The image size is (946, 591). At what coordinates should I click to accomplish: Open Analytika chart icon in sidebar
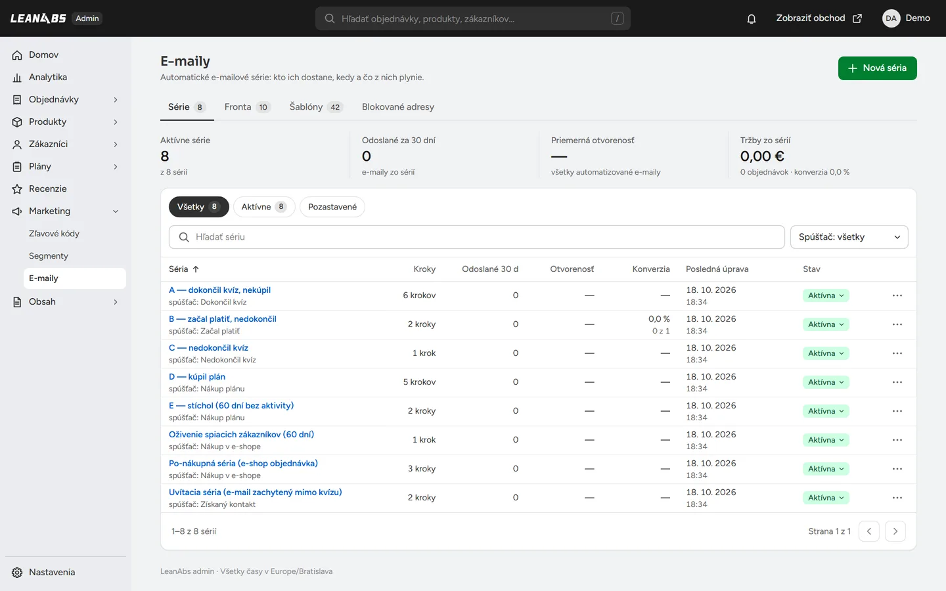tap(17, 77)
